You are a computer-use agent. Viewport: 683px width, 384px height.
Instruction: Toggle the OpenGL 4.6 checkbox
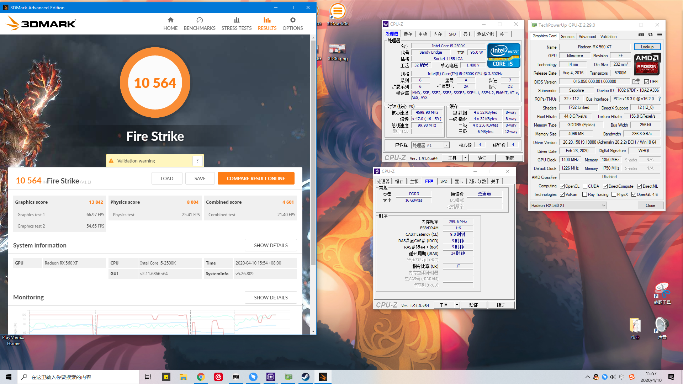(x=634, y=194)
